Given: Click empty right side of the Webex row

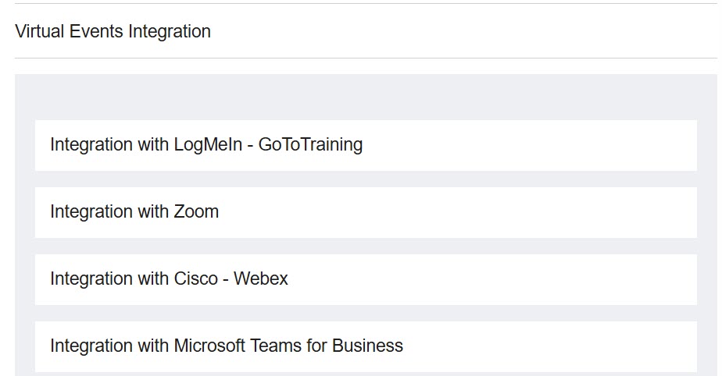Looking at the screenshot, I should point(547,279).
